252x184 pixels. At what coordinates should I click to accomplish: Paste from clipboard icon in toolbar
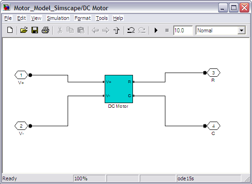(81, 30)
